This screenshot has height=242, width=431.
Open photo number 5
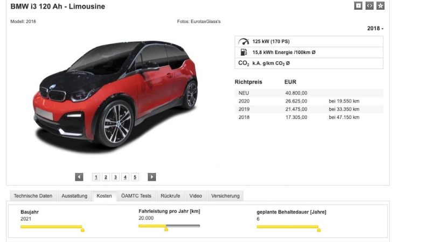[135, 177]
